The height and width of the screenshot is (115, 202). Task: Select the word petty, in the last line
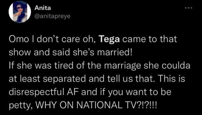coord(21,106)
